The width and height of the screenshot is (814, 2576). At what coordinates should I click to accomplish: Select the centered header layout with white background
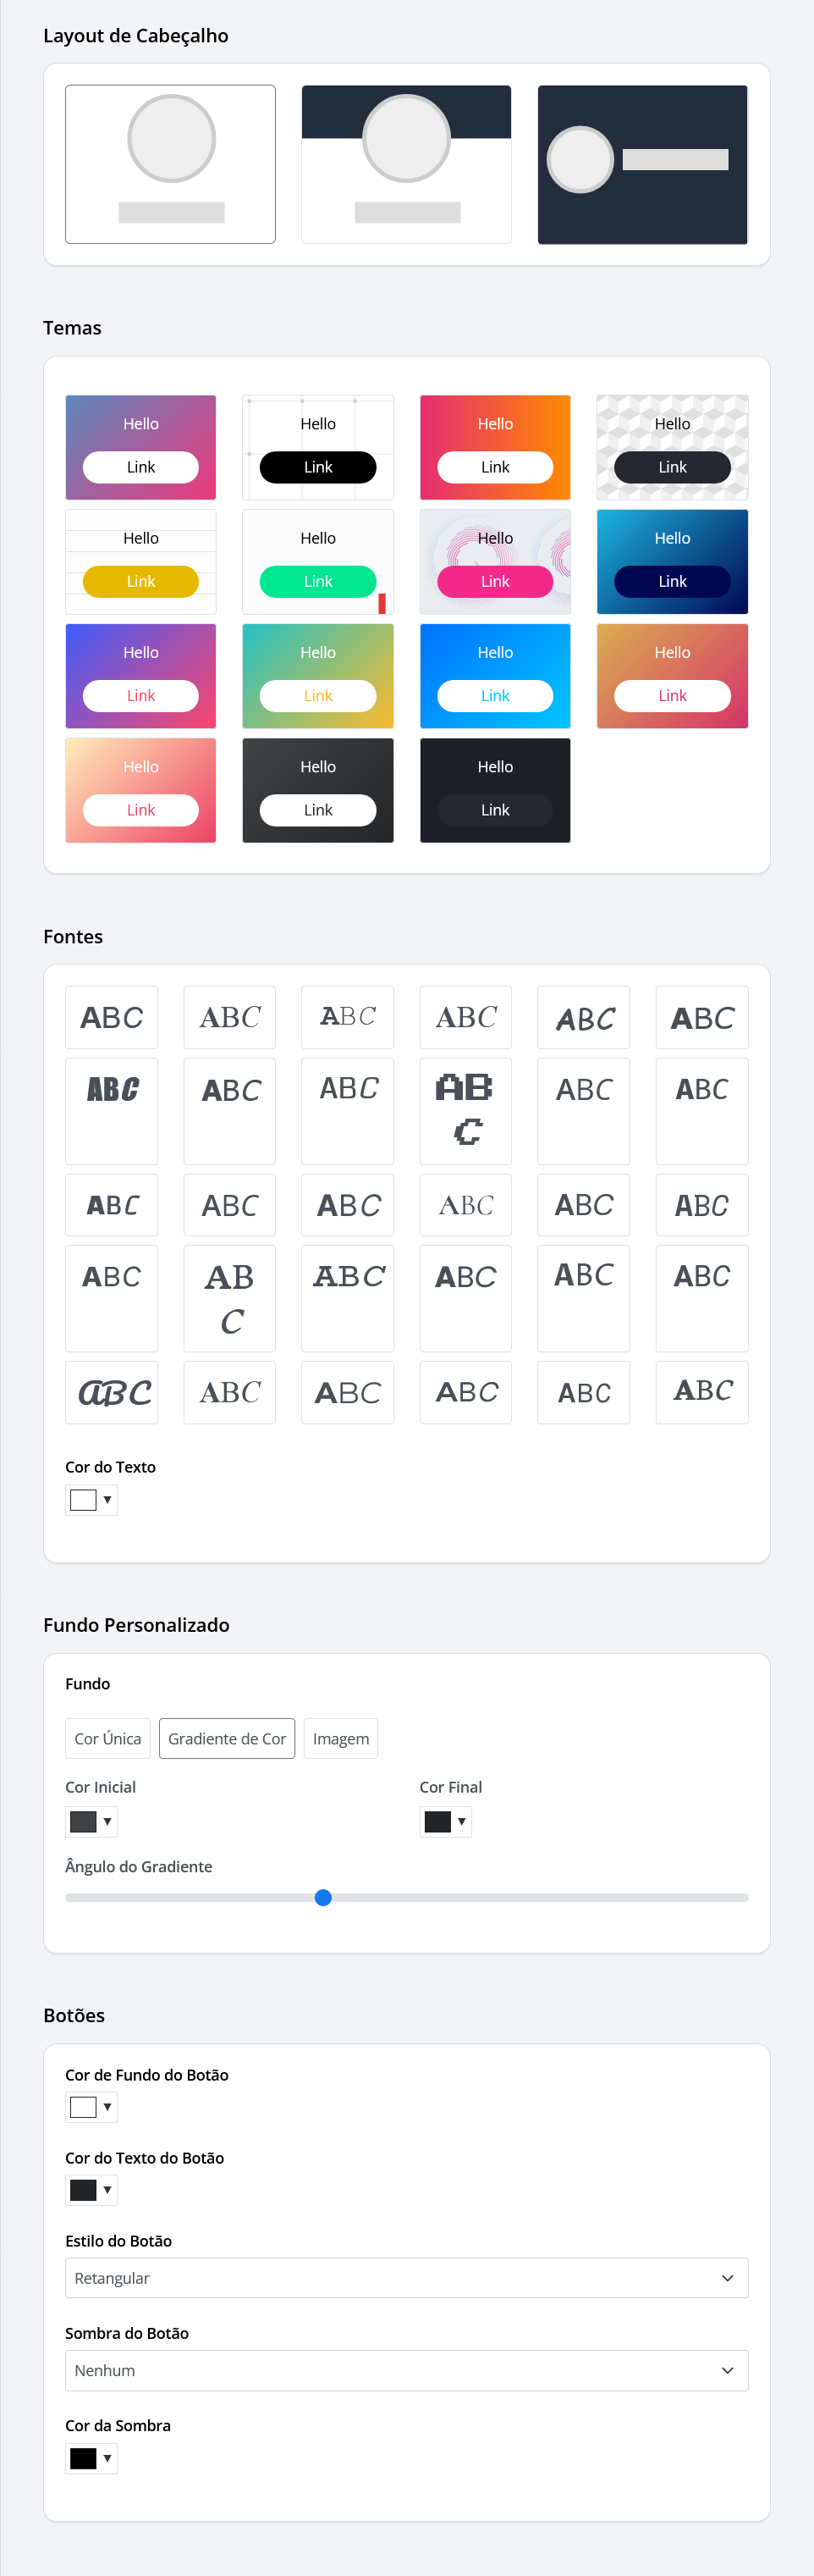pyautogui.click(x=170, y=164)
